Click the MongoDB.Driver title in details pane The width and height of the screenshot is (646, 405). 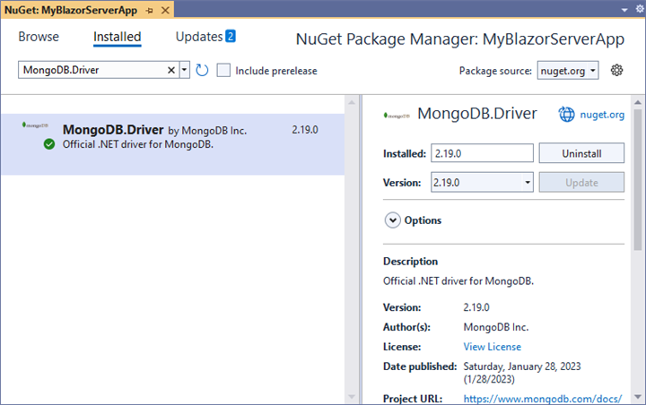pos(477,114)
